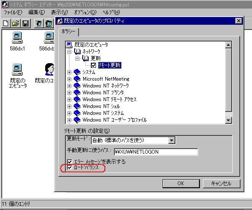The image size is (252, 210).
Task: Click the Open Policy folder icon
Action: click(16, 23)
